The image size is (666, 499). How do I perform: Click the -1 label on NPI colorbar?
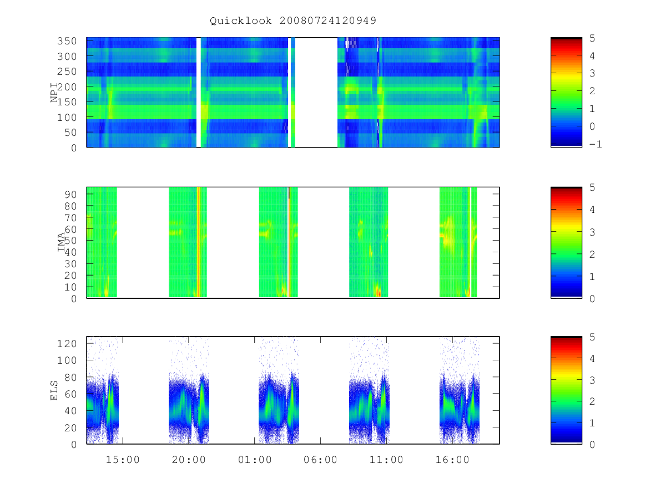point(595,144)
